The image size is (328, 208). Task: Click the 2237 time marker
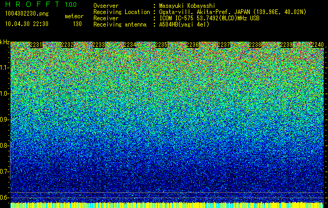point(224,45)
